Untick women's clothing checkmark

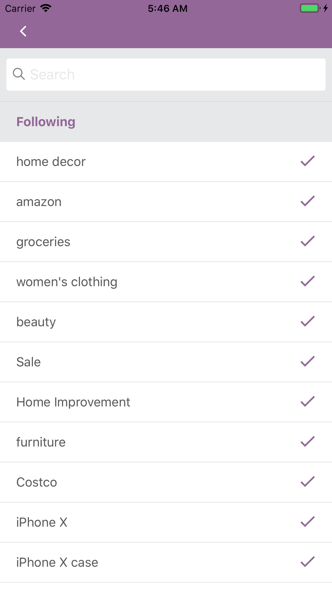307,281
